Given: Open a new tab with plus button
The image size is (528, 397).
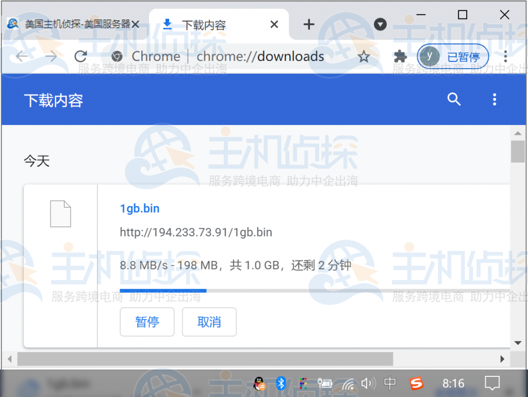Looking at the screenshot, I should [x=308, y=24].
